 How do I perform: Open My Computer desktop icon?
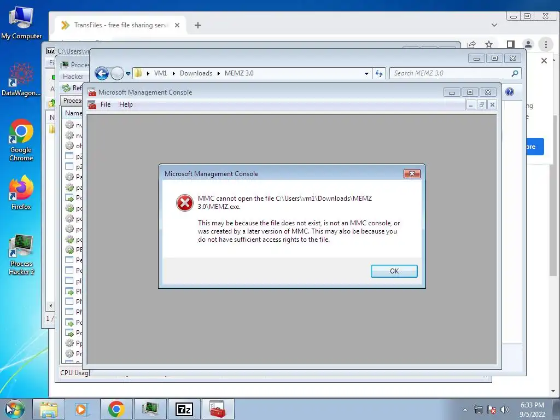(21, 23)
